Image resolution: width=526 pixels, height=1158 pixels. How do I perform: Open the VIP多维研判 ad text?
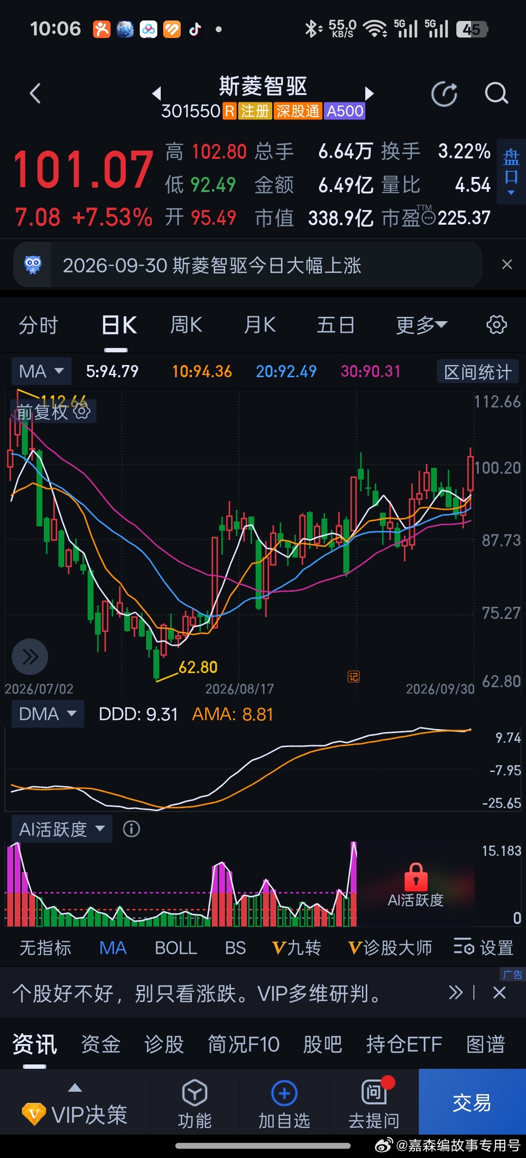point(197,993)
